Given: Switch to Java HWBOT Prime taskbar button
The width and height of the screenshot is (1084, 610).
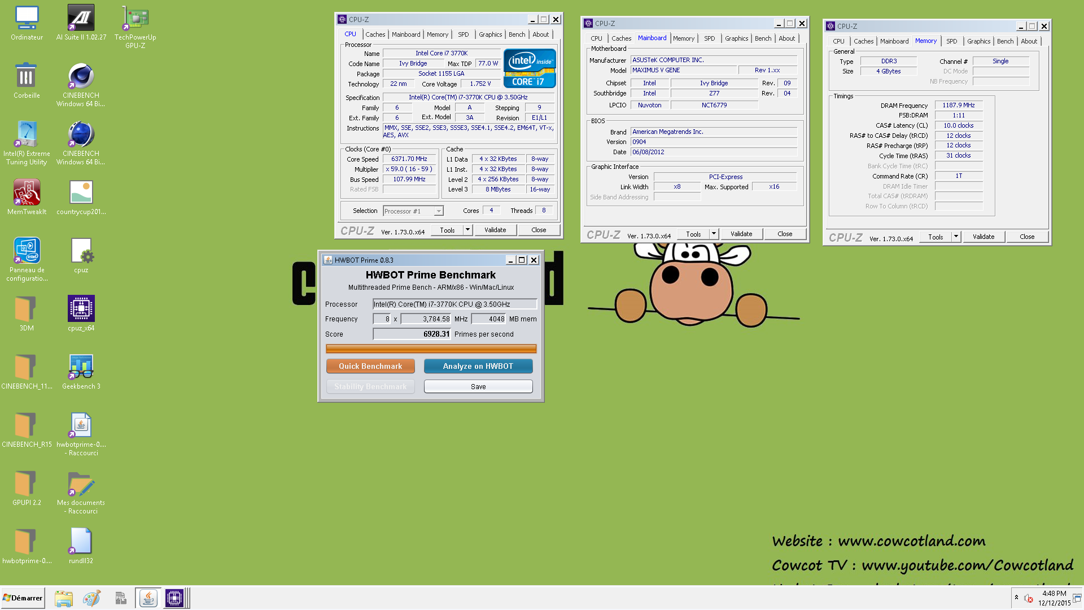Looking at the screenshot, I should [148, 598].
